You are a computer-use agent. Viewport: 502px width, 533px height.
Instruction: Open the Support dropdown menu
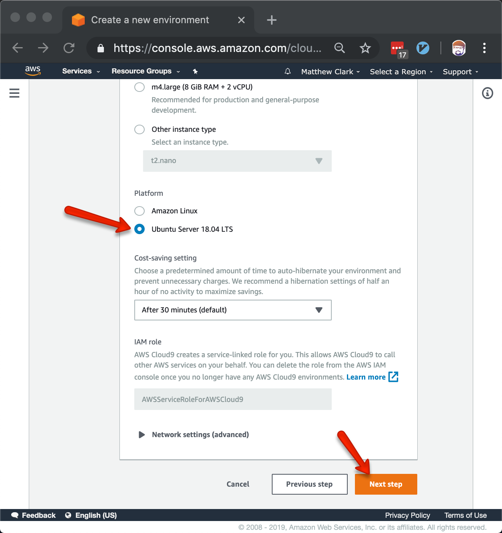tap(460, 72)
